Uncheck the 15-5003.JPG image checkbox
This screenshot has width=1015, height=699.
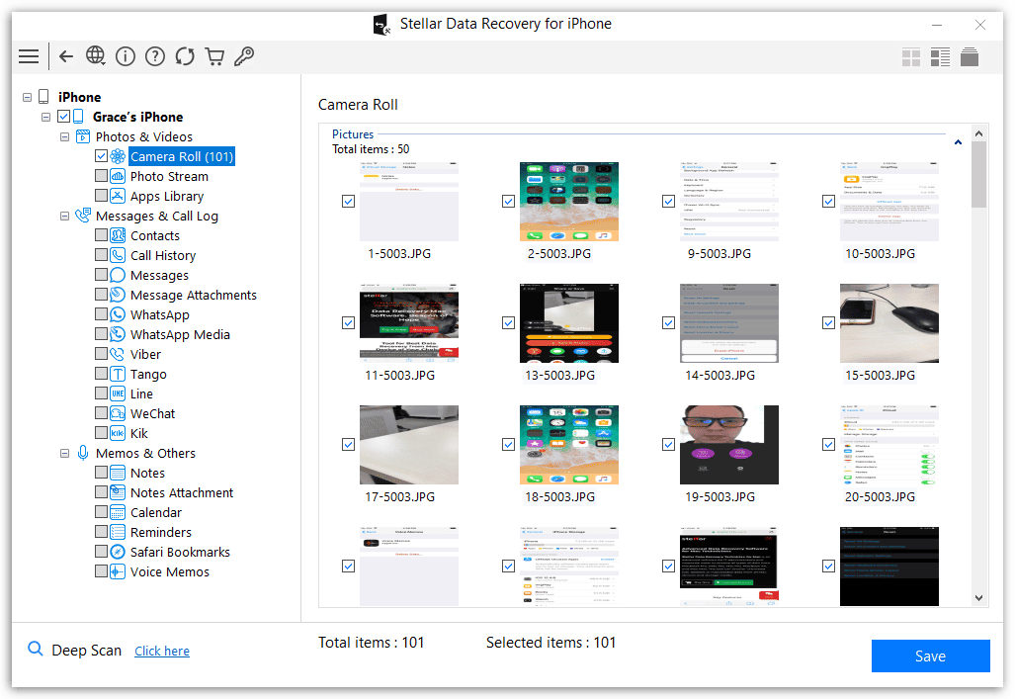click(x=828, y=322)
